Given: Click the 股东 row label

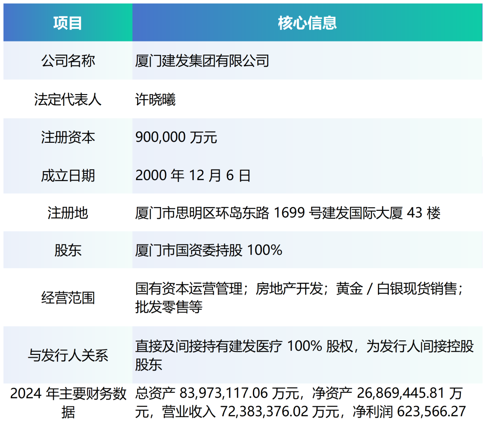Looking at the screenshot, I should (68, 250).
